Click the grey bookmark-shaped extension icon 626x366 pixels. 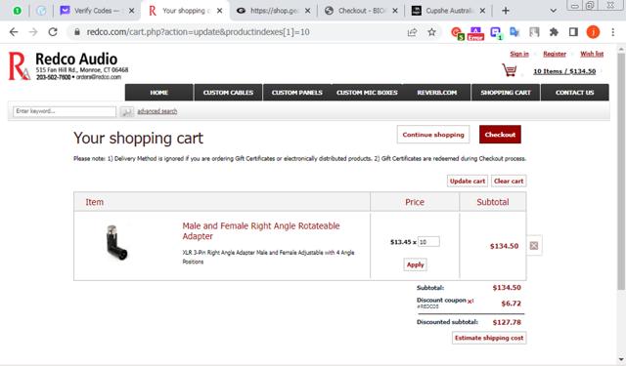[534, 32]
